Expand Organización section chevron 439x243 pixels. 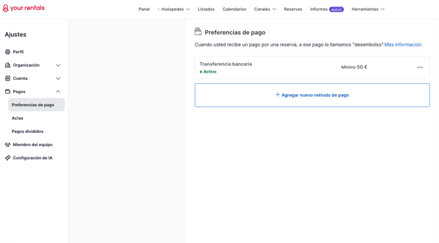coord(58,65)
